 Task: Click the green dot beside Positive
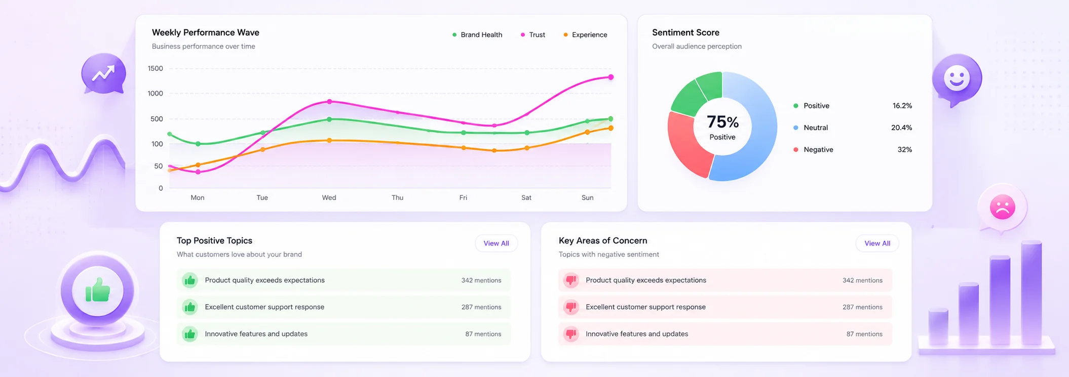796,106
